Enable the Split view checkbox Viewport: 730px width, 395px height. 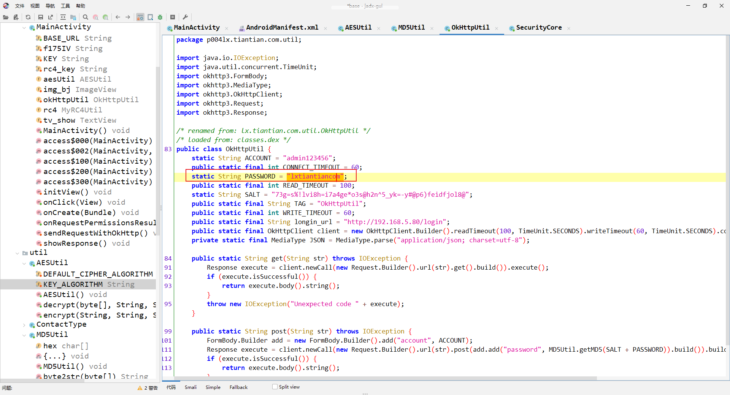(275, 387)
